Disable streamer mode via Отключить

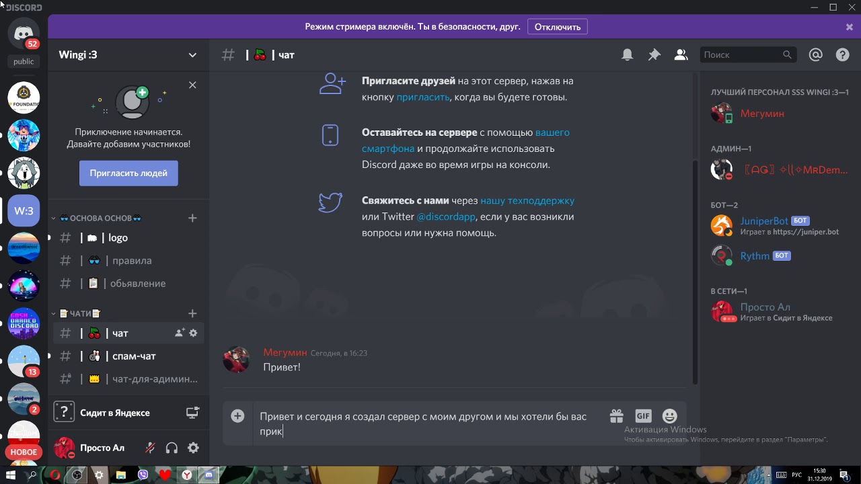(558, 27)
